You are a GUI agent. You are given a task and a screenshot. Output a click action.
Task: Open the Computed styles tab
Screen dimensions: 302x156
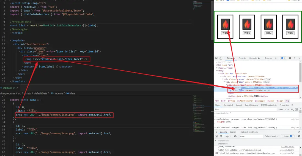(x=228, y=105)
